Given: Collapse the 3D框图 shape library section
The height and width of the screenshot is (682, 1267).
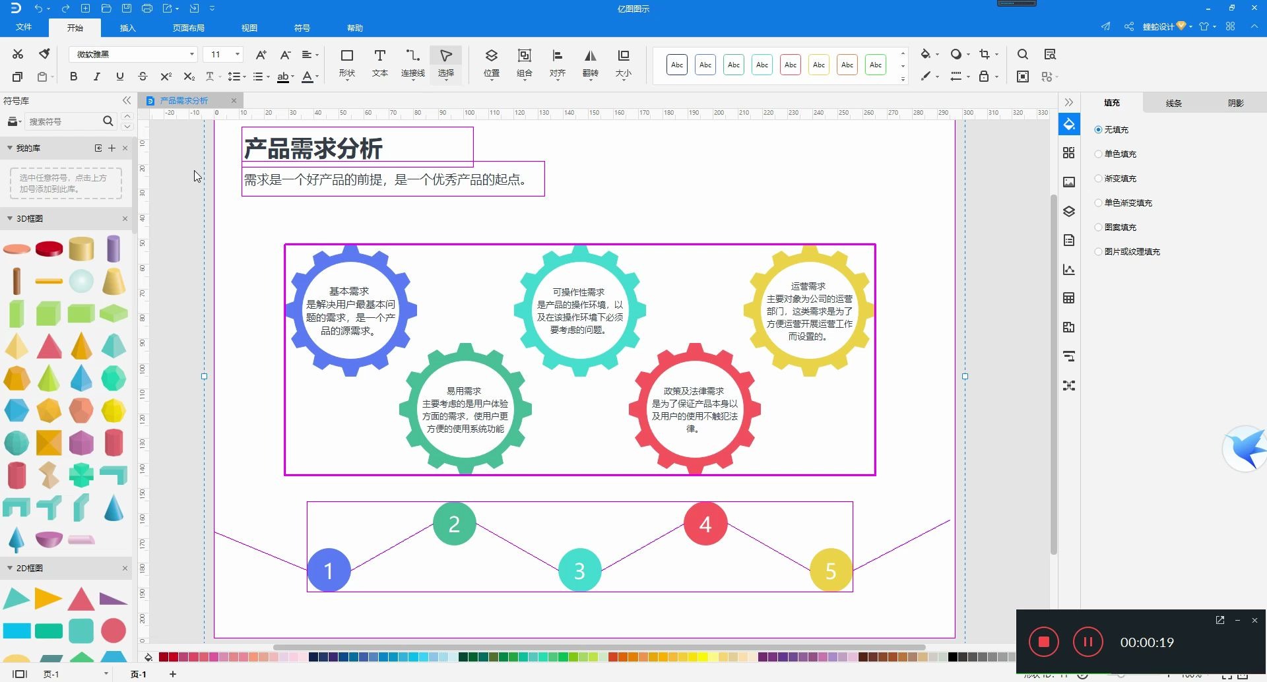Looking at the screenshot, I should 9,218.
